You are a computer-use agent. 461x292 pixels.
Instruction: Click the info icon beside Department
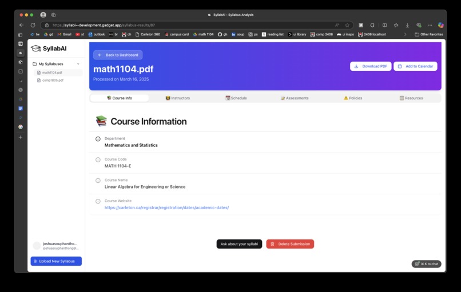[x=98, y=139]
